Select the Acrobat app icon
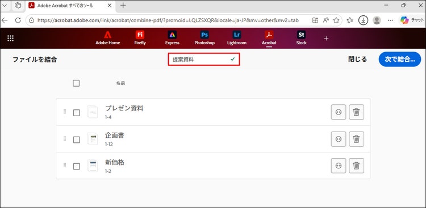Screen dimensions: 426x208 pos(269,38)
